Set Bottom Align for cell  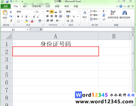(56, 12)
